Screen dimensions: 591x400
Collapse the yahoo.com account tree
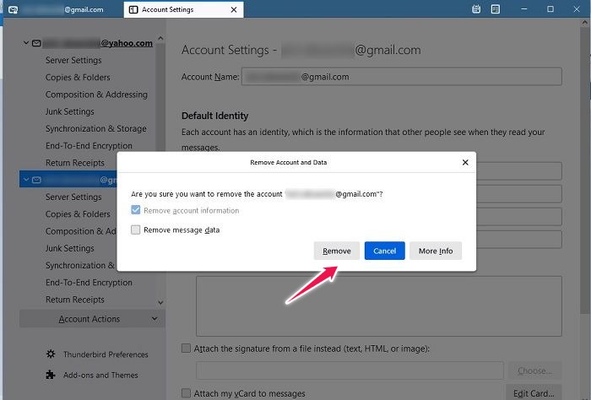click(26, 43)
